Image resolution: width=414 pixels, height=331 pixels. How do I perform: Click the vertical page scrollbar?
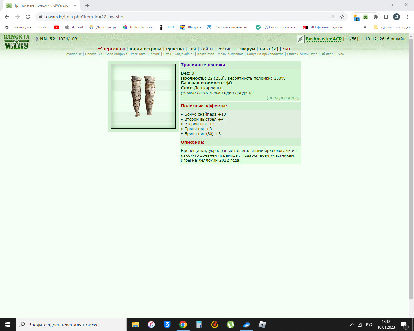coord(411,169)
